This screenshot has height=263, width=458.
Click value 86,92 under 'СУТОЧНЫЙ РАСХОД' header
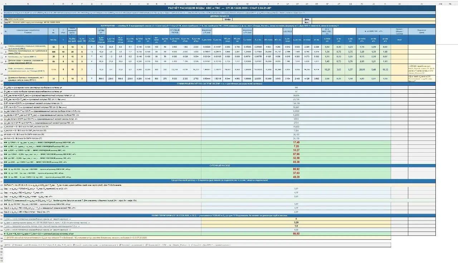296,169
